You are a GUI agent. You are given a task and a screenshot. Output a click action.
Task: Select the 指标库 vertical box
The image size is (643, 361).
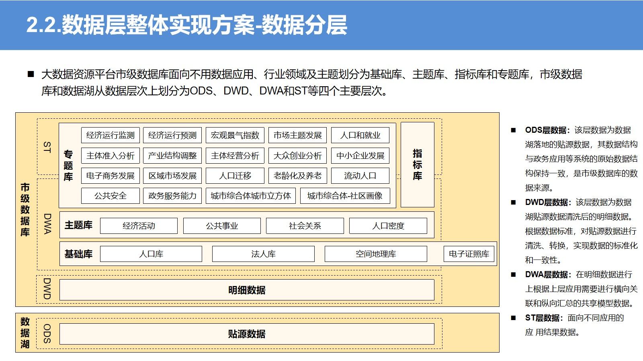[x=418, y=165]
